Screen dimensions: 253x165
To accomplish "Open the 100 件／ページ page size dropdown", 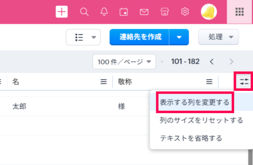I will tap(124, 62).
